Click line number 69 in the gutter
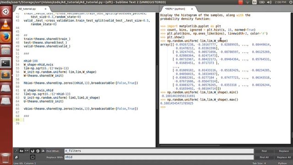The image size is (293, 165). point(17,120)
